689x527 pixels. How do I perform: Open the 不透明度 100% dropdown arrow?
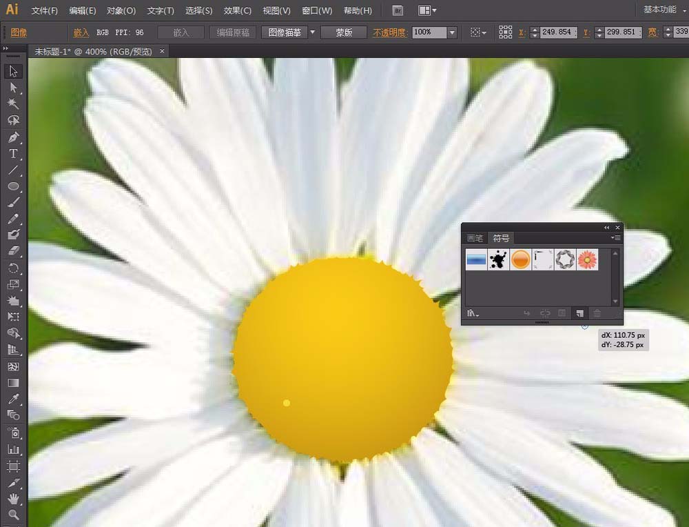click(x=452, y=32)
